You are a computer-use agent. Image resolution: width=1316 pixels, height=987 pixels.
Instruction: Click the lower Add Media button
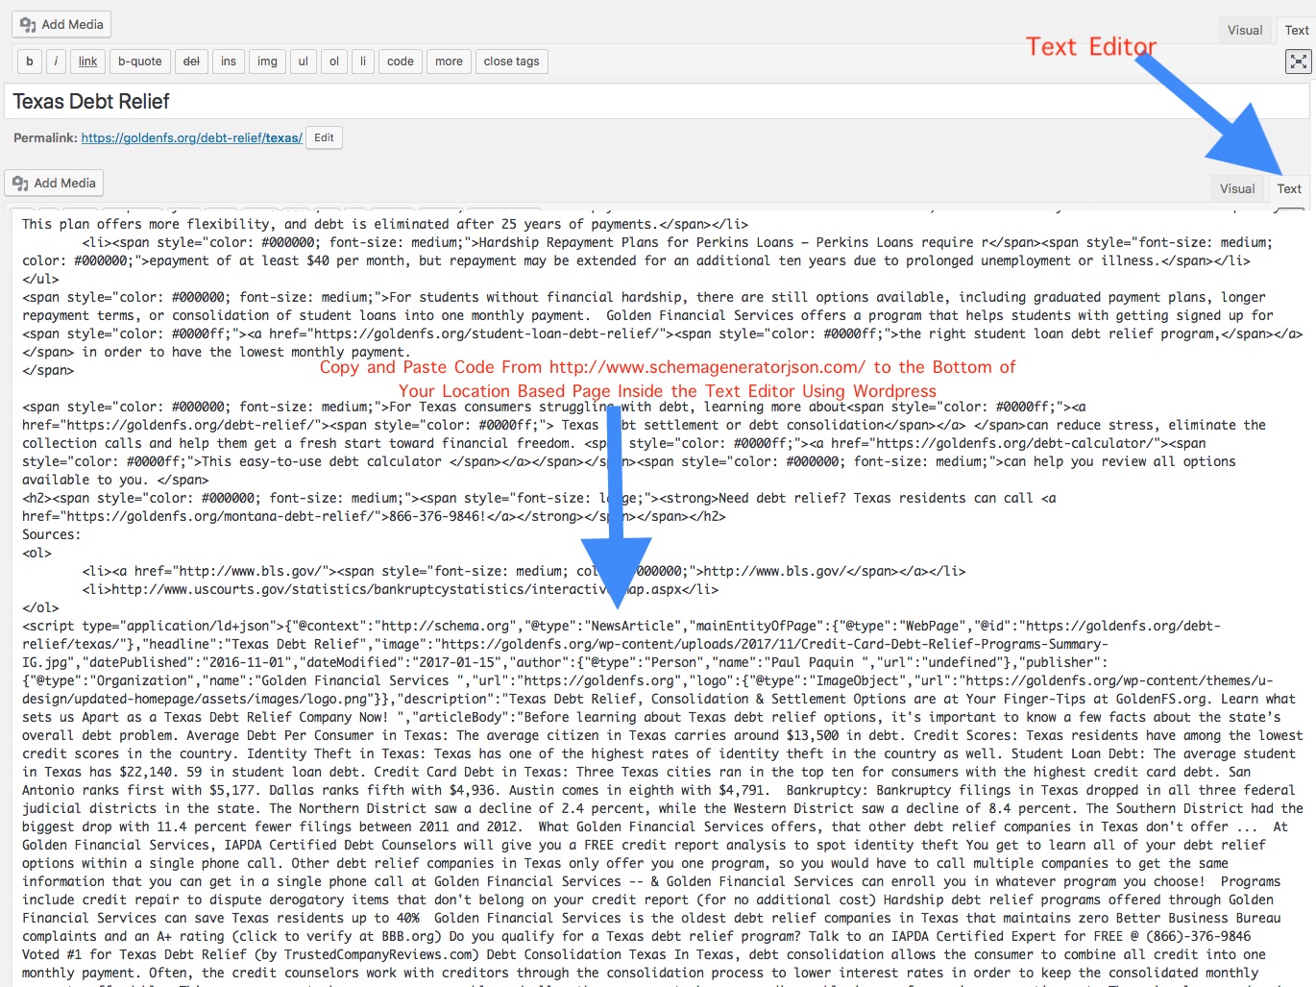coord(54,183)
